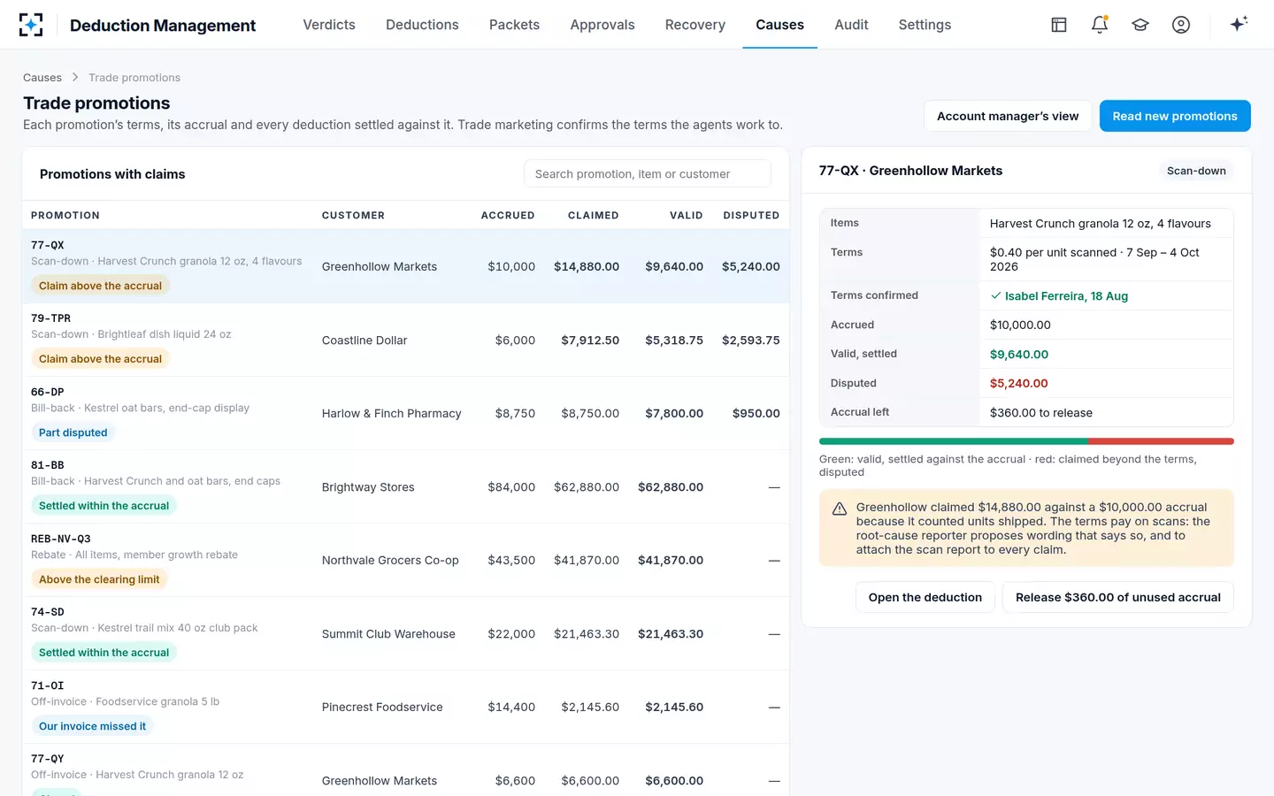Select the 79-TPR Coastline Dollar row
The image size is (1274, 796).
pos(405,340)
